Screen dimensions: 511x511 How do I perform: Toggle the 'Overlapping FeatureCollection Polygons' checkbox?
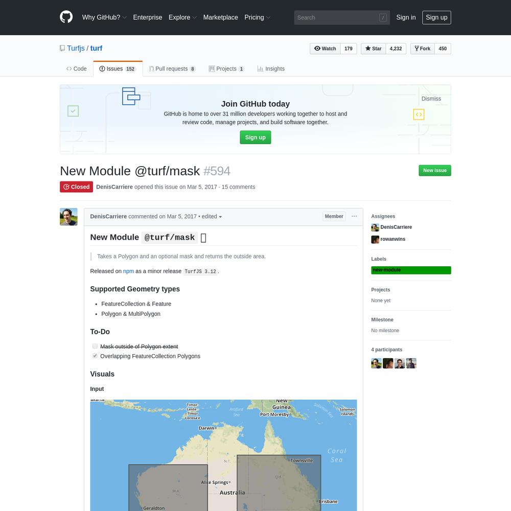[95, 356]
